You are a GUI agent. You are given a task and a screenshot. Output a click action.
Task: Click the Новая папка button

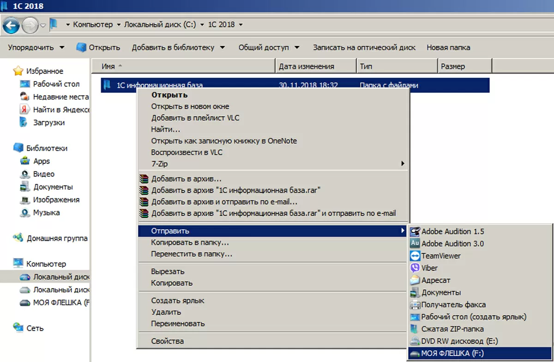448,47
